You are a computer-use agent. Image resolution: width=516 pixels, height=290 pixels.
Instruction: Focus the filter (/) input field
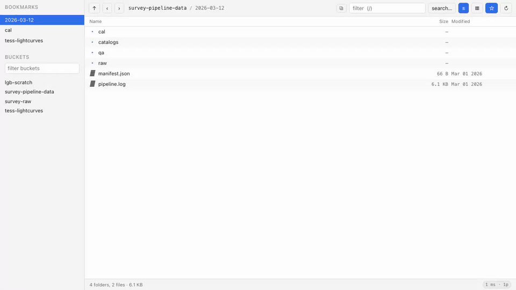(x=387, y=8)
